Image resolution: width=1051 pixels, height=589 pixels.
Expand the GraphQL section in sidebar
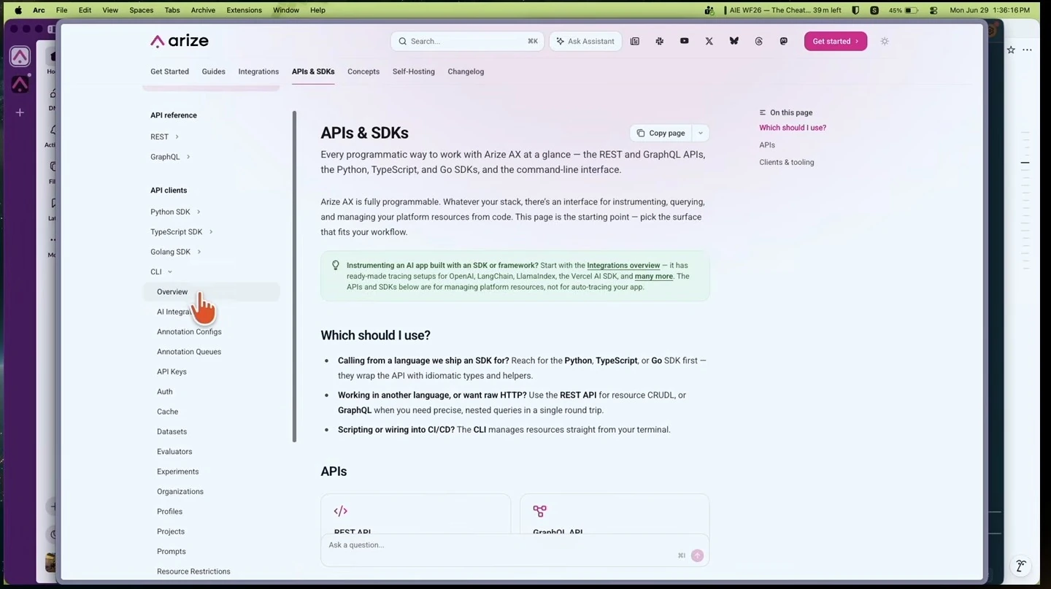click(x=188, y=157)
